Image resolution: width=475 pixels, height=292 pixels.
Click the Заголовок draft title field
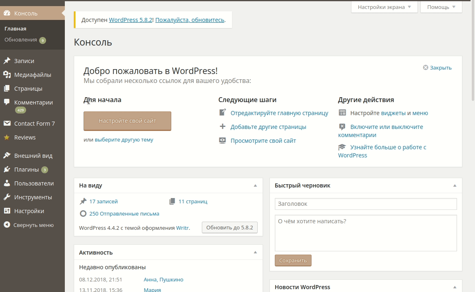pos(365,204)
